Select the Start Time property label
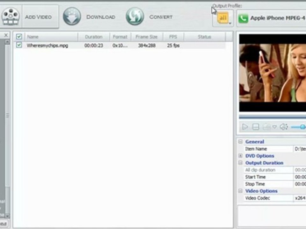 click(255, 177)
